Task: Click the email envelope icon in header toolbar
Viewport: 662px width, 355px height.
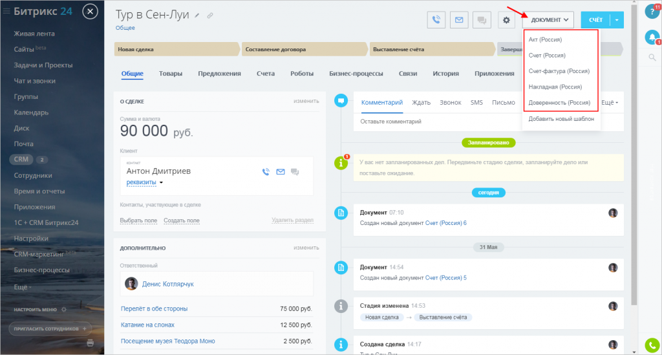Action: tap(459, 20)
